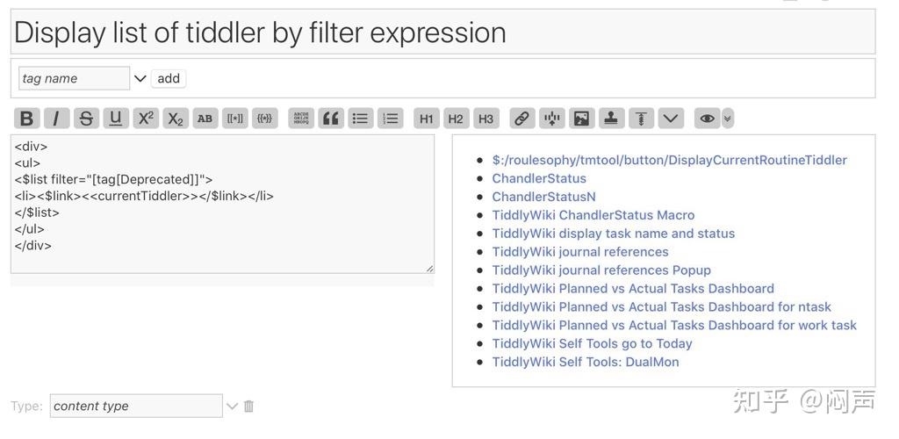Insert a numbered list
Viewport: 899px width, 439px height.
390,119
